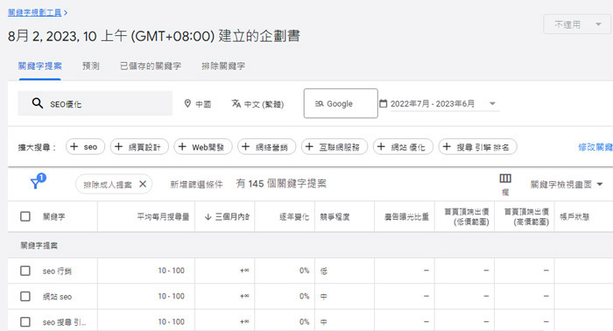Open the filter funnel icon with badge
The image size is (613, 331).
[x=38, y=181]
